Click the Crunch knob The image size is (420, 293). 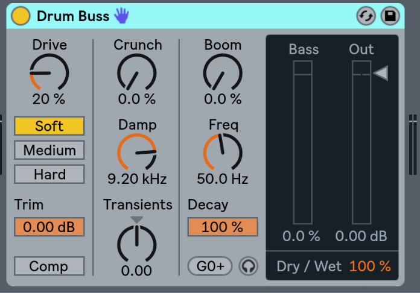[137, 73]
